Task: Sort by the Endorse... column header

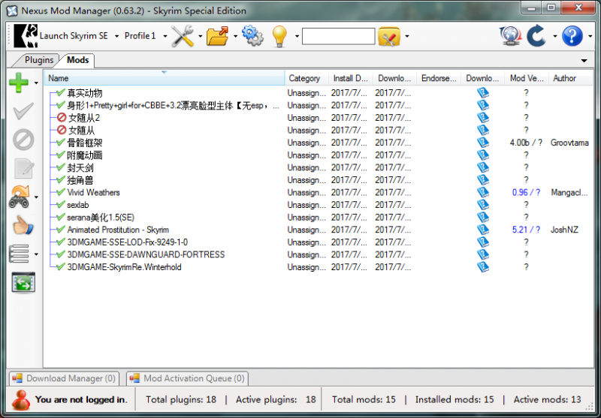Action: coord(439,78)
